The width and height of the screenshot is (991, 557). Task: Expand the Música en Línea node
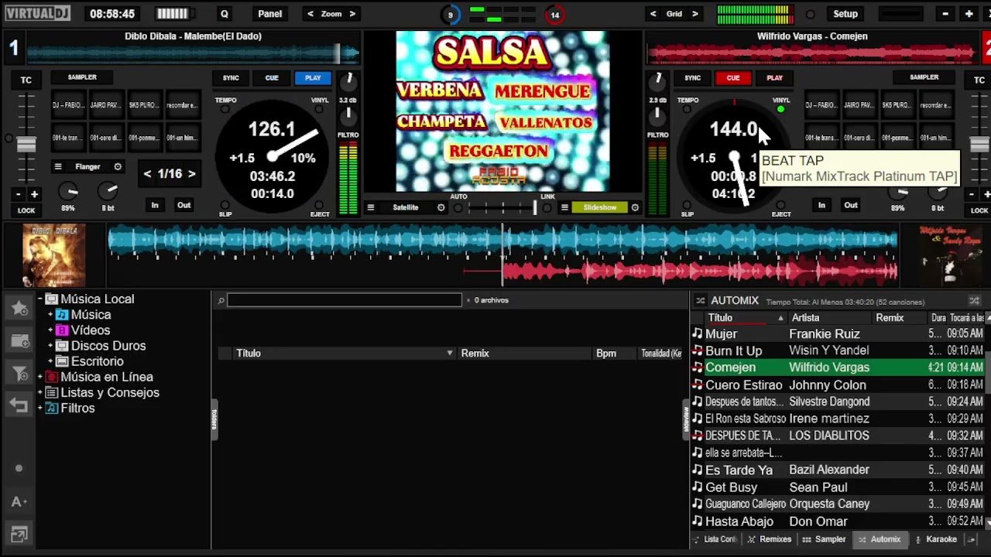(x=40, y=377)
